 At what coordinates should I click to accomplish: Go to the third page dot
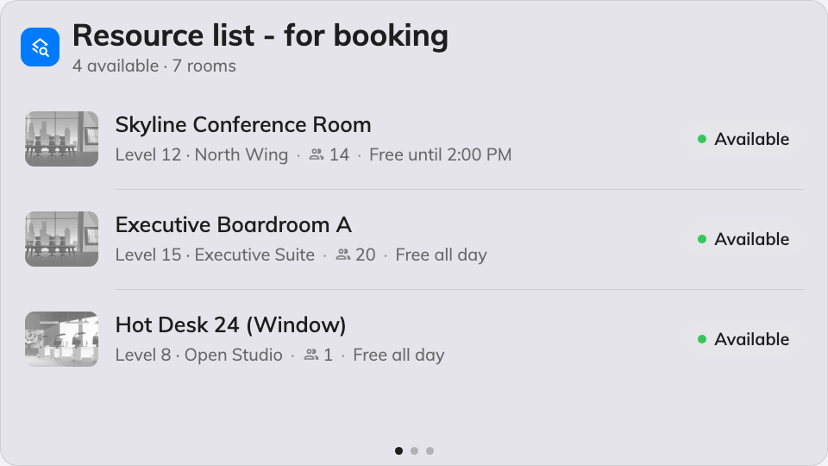pos(430,450)
